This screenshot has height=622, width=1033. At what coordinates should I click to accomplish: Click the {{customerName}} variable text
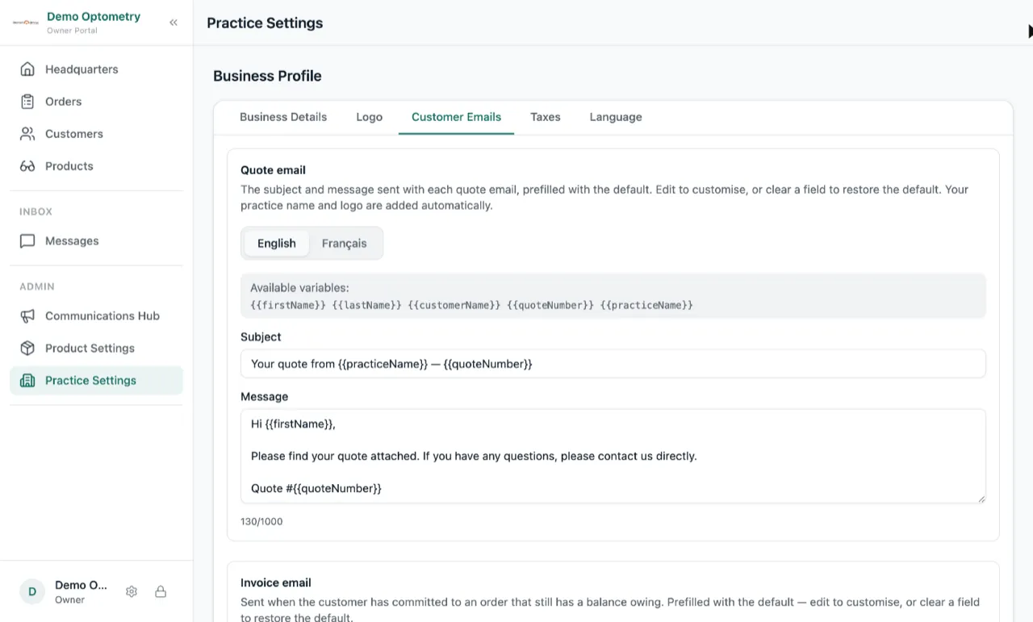454,305
